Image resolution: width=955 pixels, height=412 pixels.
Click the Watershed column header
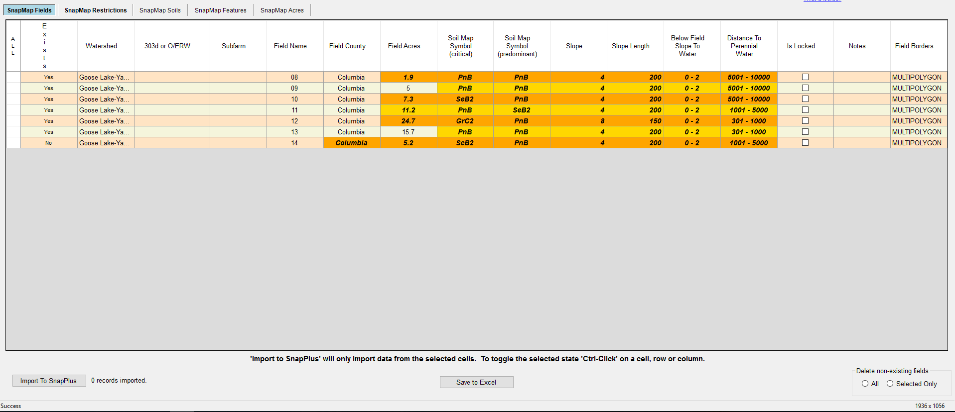106,46
